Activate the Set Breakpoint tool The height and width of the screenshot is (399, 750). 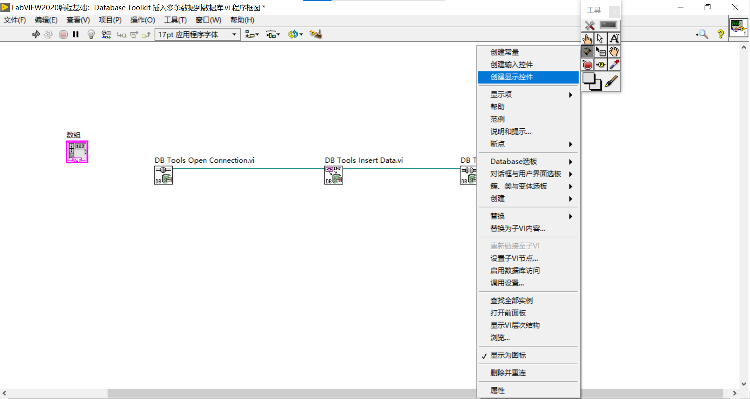(588, 65)
